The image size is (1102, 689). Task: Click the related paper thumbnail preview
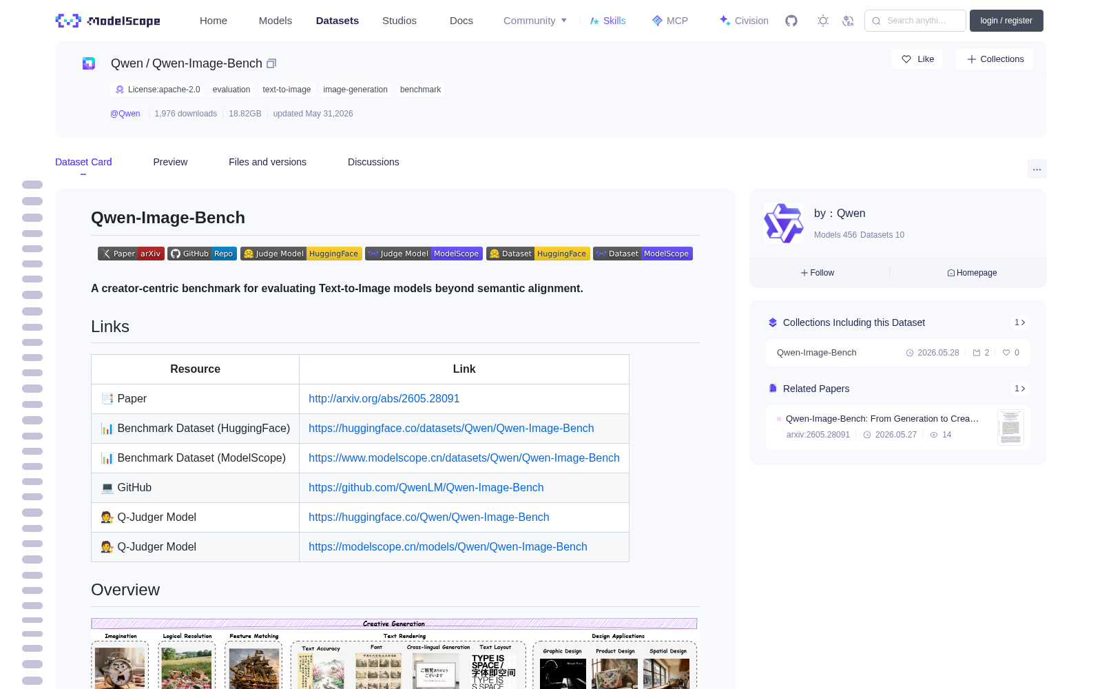point(1010,427)
